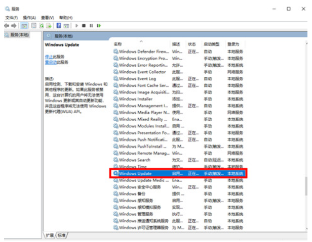Open the 操作(A) menu
312x242 pixels.
tap(29, 18)
